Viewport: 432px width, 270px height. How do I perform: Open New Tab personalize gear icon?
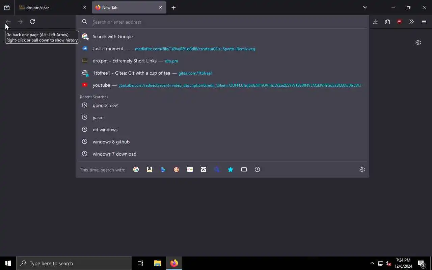pos(418,43)
